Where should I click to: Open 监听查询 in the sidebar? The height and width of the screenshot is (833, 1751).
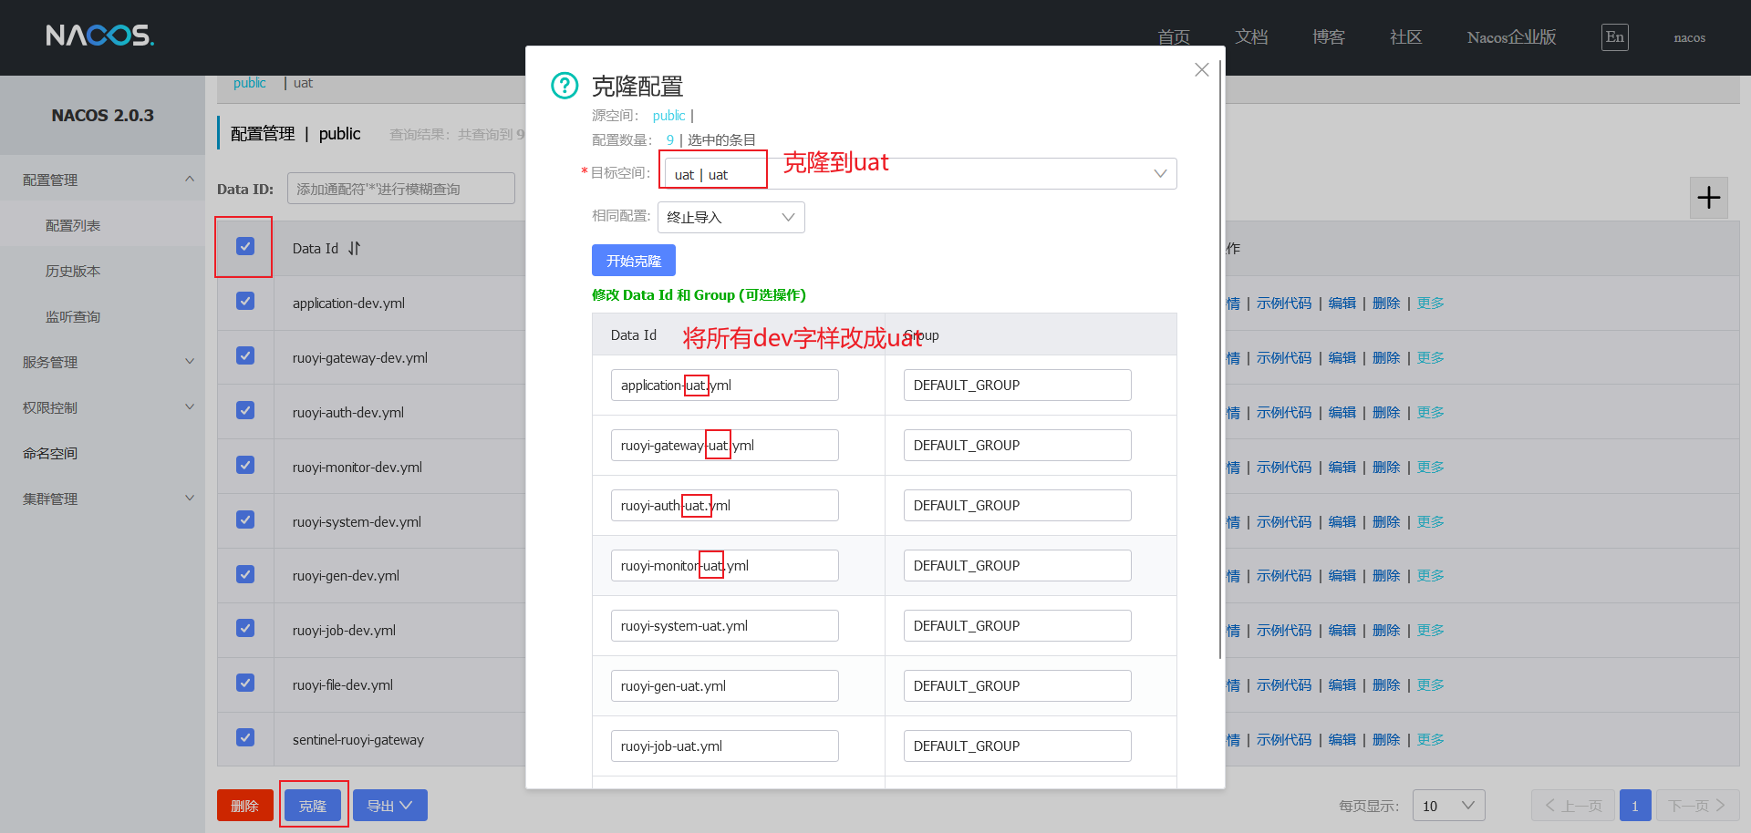point(73,316)
